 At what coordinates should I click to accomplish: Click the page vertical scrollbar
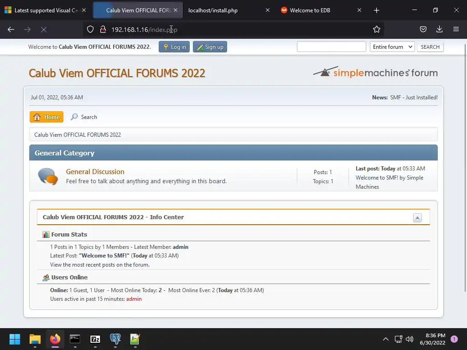[465, 168]
